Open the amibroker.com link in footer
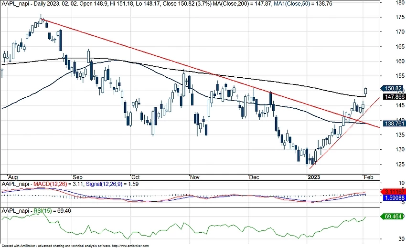 pyautogui.click(x=131, y=246)
